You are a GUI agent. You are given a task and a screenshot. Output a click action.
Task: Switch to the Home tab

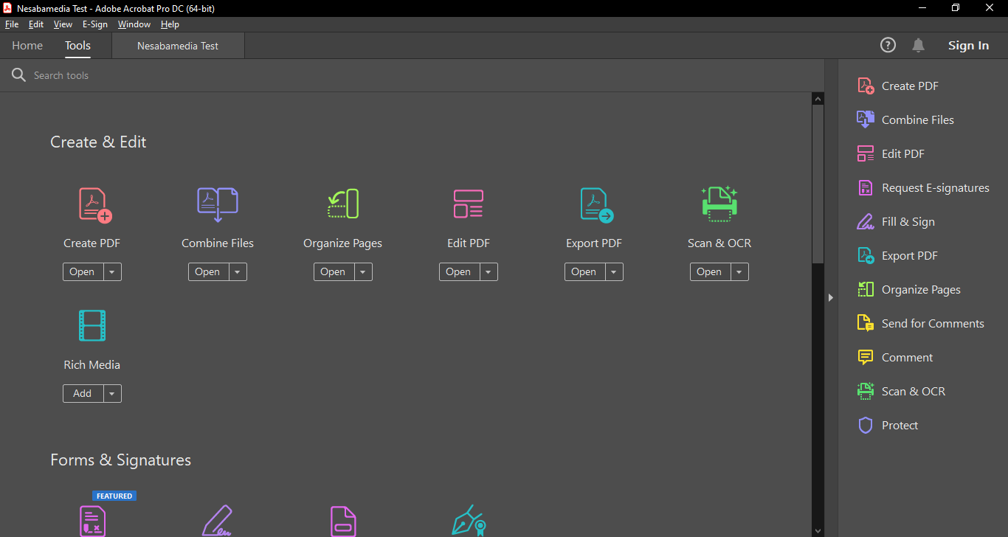pyautogui.click(x=27, y=46)
